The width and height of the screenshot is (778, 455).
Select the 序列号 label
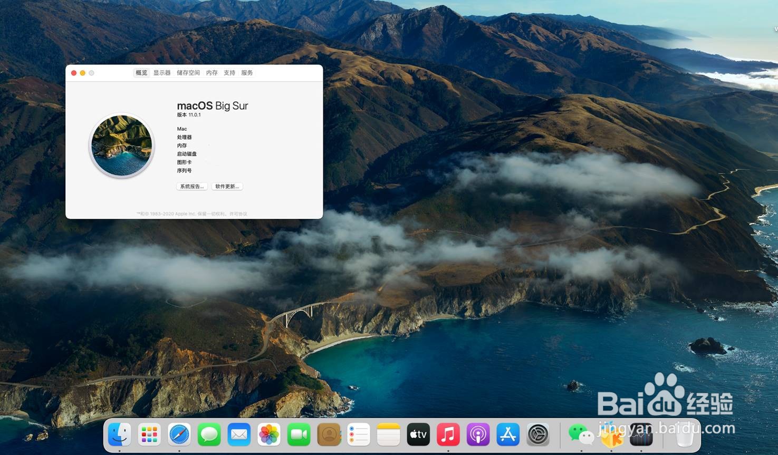point(185,171)
